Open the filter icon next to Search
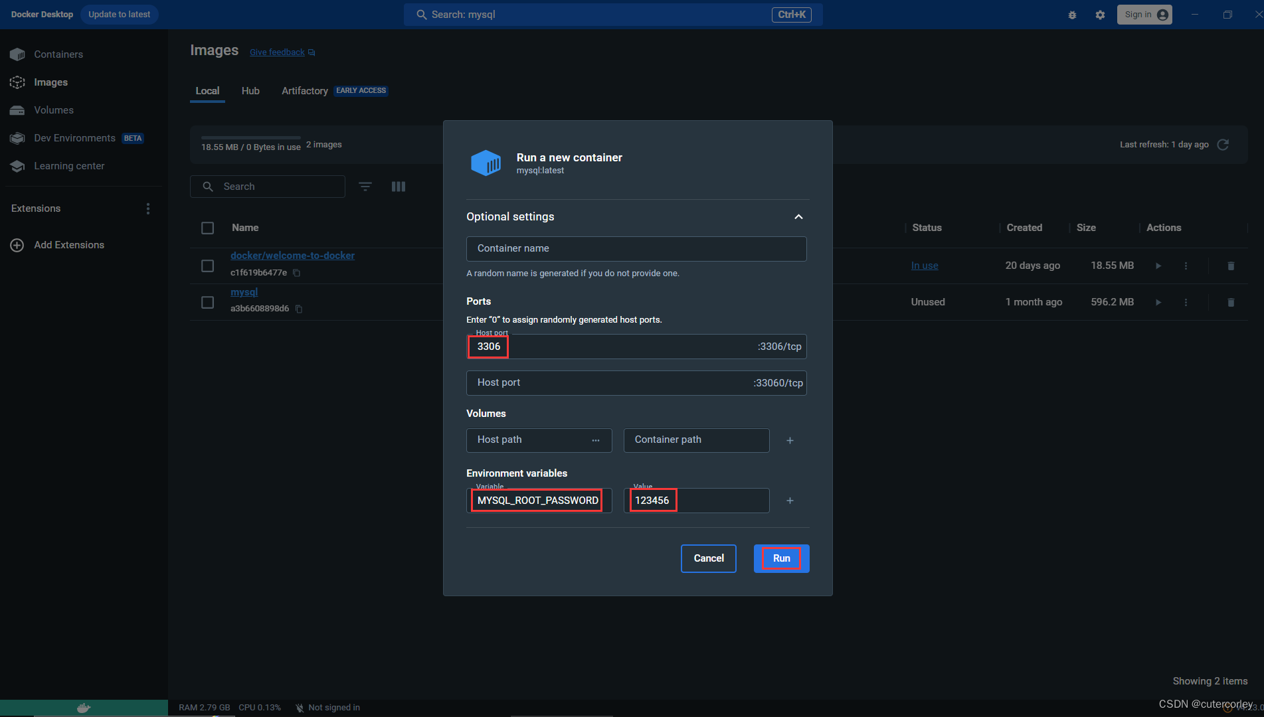1264x717 pixels. click(365, 187)
